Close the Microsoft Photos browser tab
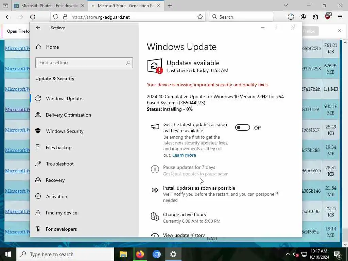Image resolution: width=348 pixels, height=261 pixels. click(x=82, y=6)
